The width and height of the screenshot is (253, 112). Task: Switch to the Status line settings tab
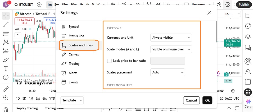[76, 36]
